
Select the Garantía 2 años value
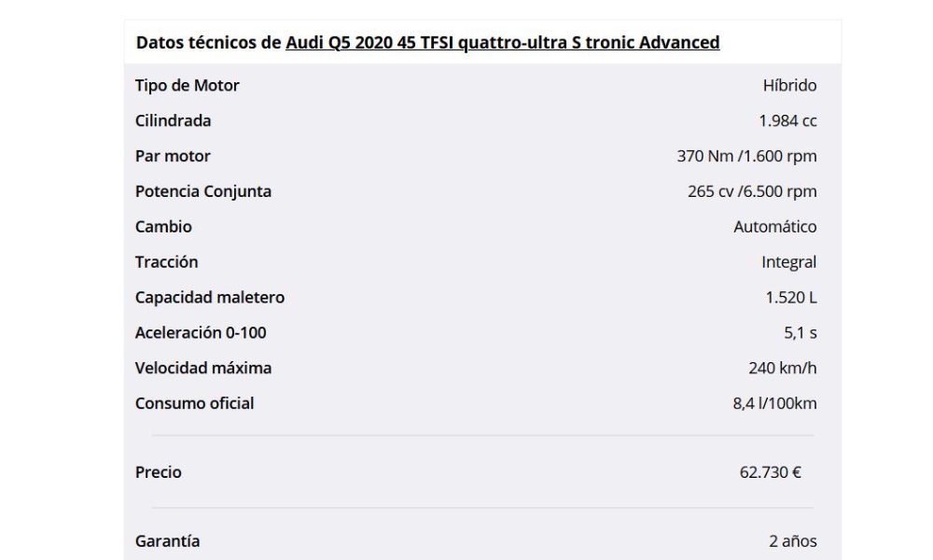(792, 541)
